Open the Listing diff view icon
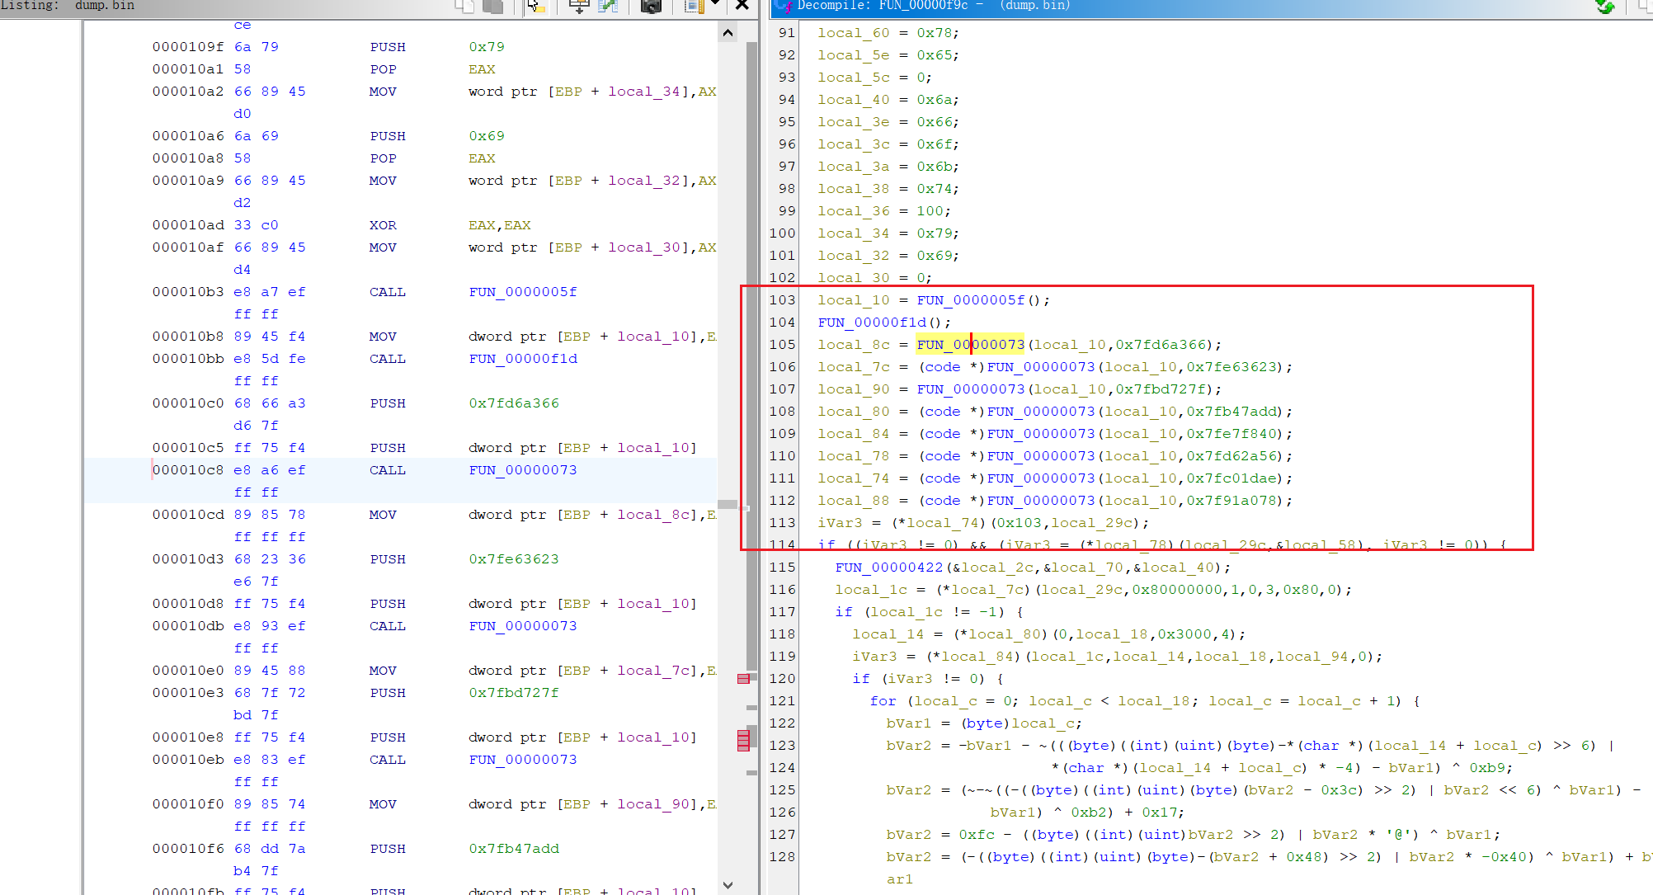The image size is (1653, 895). (608, 6)
